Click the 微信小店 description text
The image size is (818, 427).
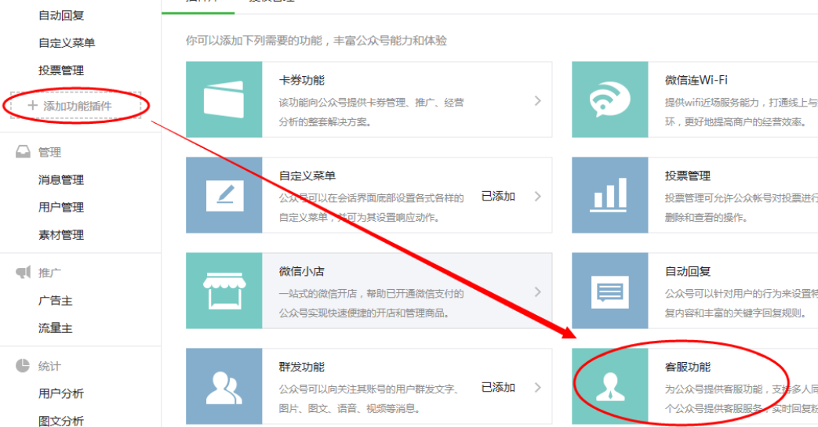(x=371, y=303)
